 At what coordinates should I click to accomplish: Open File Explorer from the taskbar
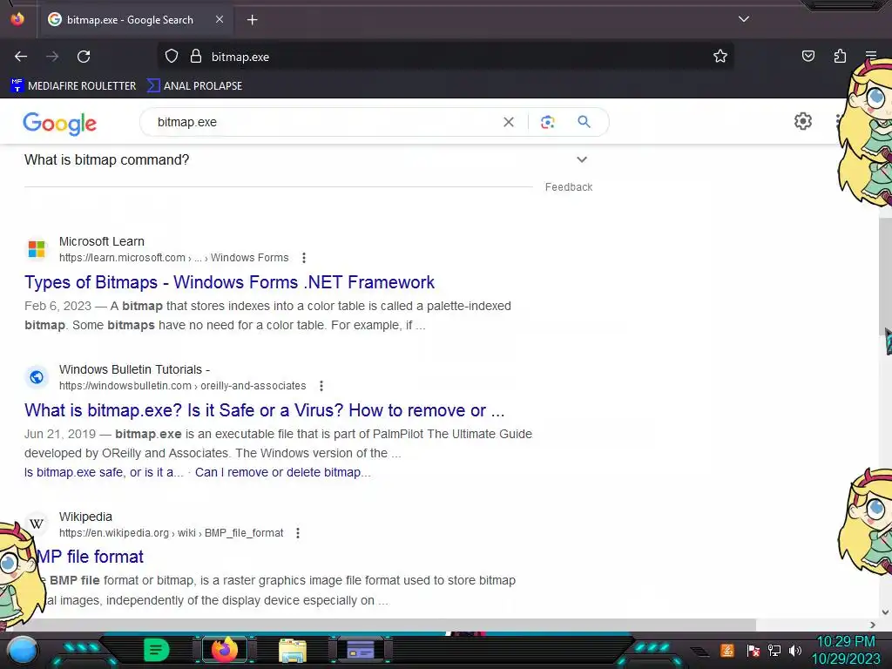coord(293,651)
